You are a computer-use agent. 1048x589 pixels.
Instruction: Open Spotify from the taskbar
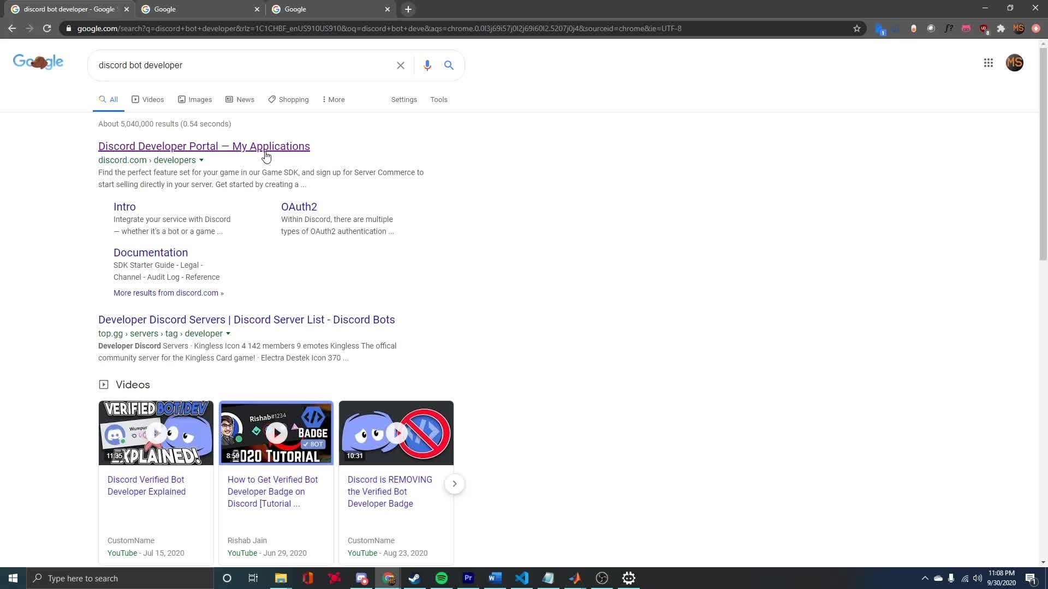[441, 578]
